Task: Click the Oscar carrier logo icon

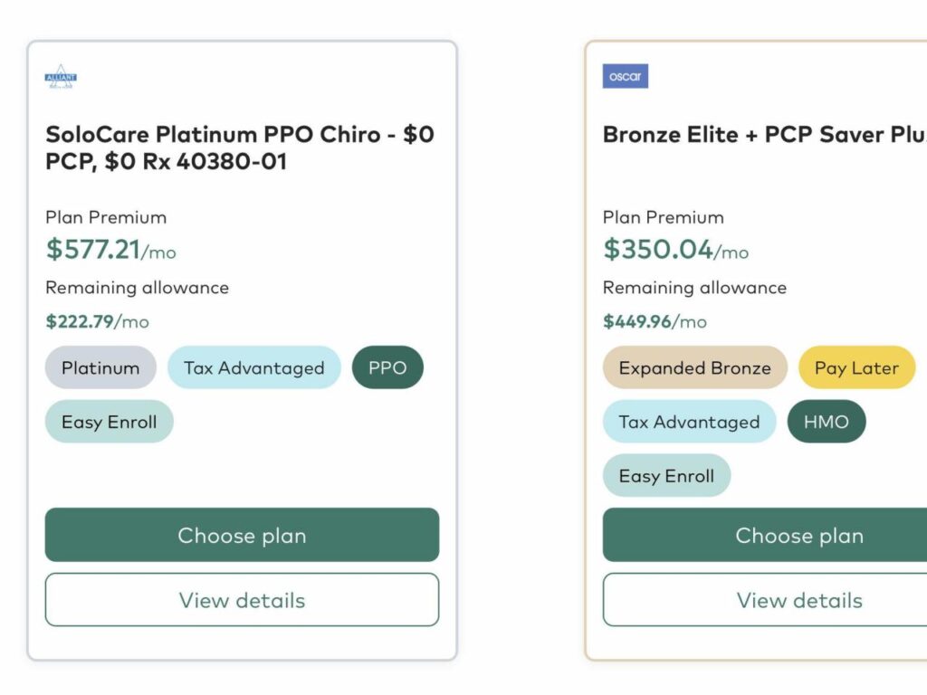Action: tap(626, 76)
